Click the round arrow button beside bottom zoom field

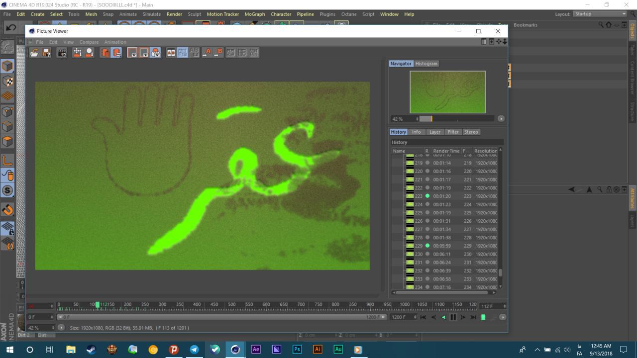tap(61, 328)
